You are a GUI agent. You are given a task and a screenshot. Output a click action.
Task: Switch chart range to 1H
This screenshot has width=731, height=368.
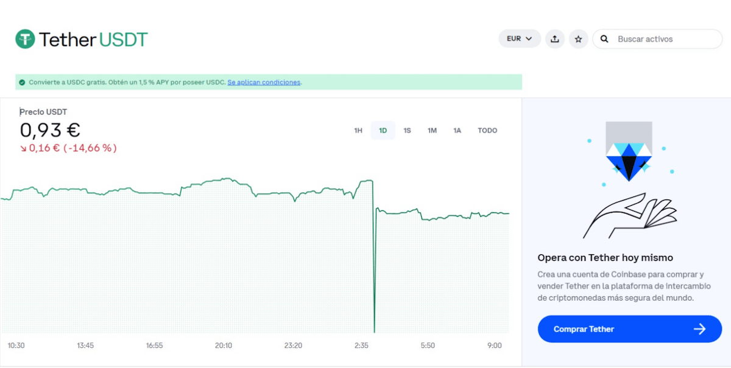[x=358, y=130]
